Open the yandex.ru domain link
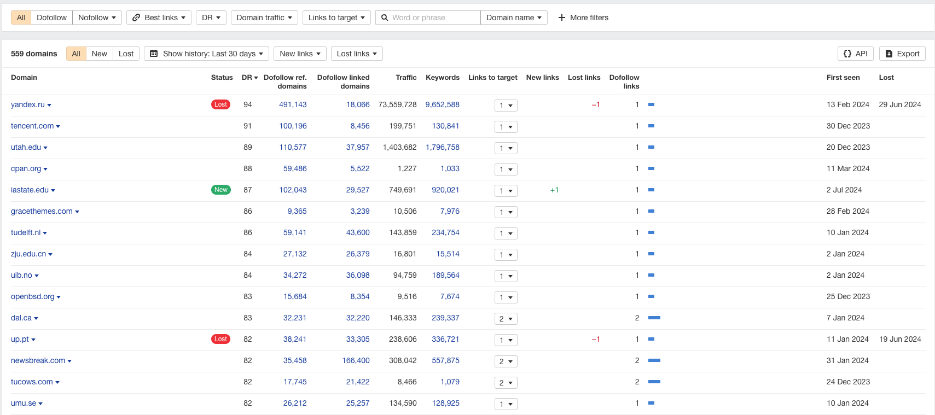The width and height of the screenshot is (935, 415). coord(28,104)
